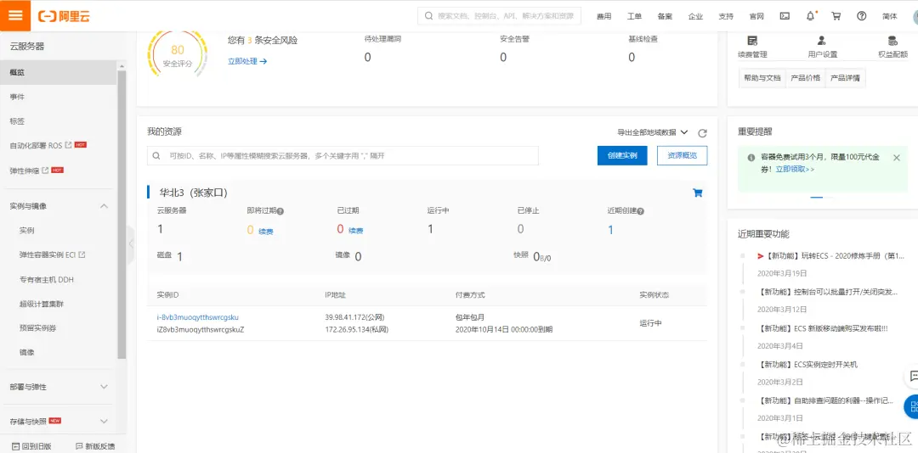
Task: Click the 续费管理 icon
Action: [x=752, y=41]
